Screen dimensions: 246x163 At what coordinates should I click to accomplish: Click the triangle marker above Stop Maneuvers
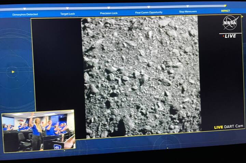(188, 6)
